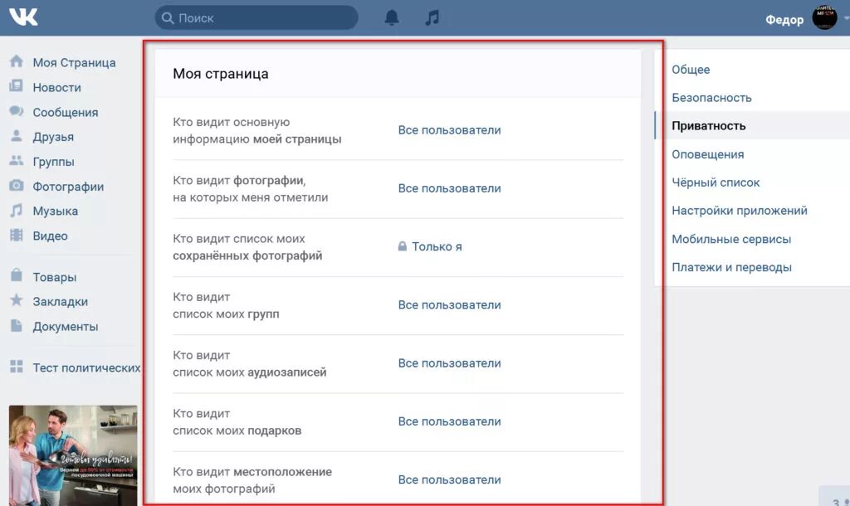Open Группы link

point(54,162)
